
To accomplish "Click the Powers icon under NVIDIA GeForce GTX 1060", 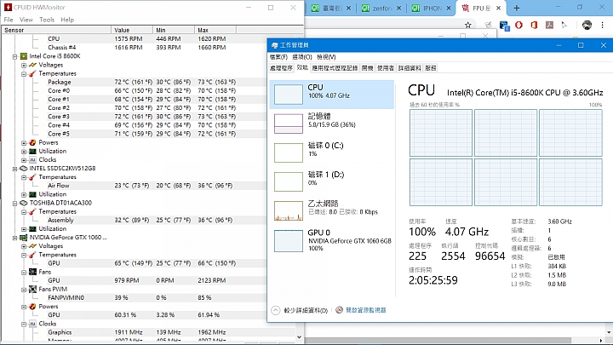I will click(33, 307).
